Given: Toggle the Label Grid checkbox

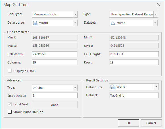Looking at the screenshot, I should coord(10,104).
